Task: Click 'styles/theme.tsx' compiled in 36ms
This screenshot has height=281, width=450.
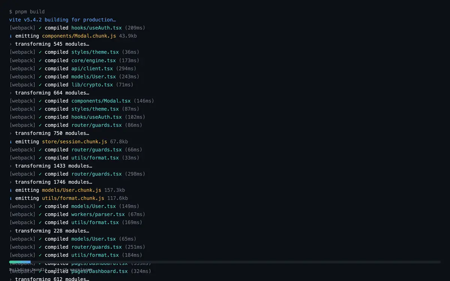Action: (95, 52)
